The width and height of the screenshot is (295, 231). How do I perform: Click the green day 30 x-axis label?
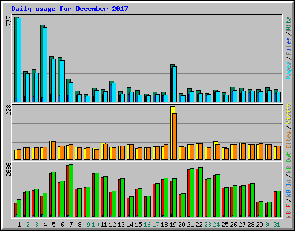[268, 225]
